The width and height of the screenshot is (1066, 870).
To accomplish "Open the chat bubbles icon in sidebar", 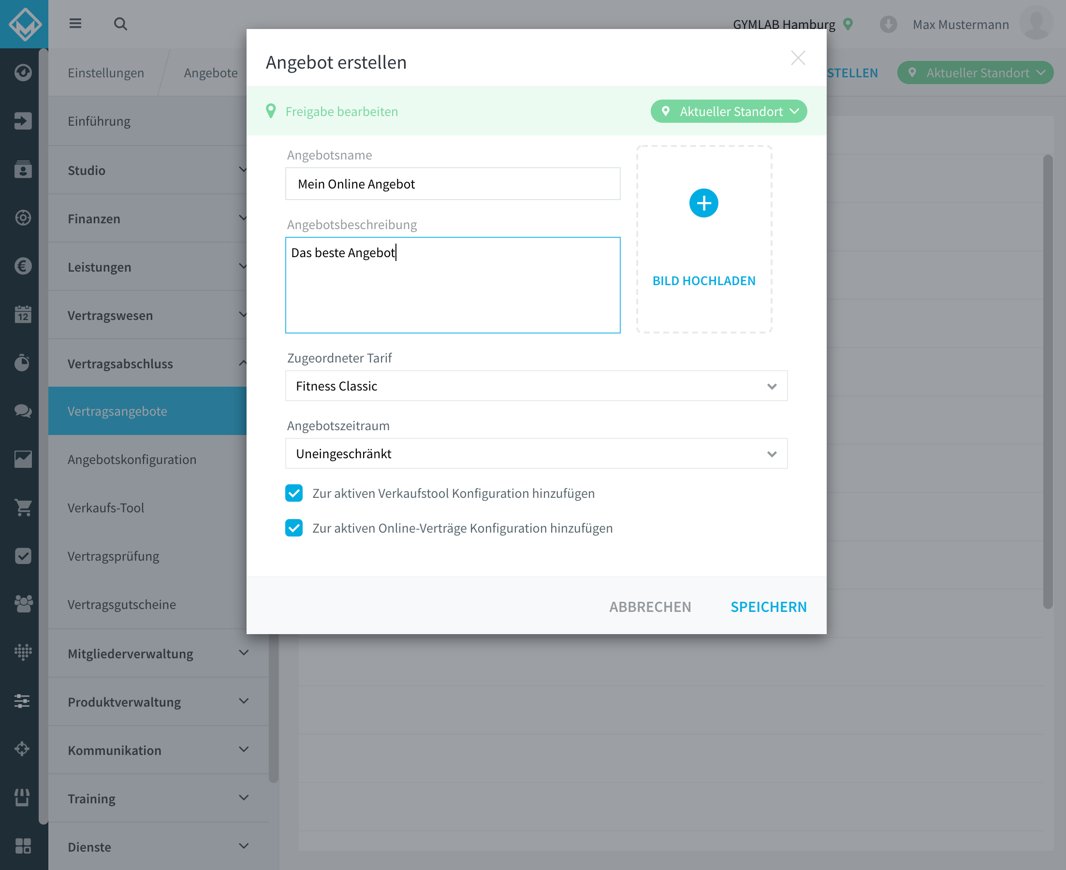I will [23, 411].
